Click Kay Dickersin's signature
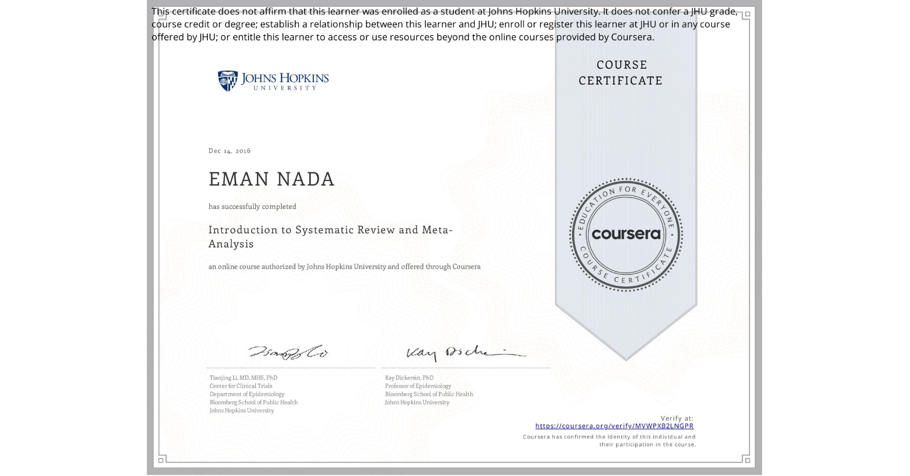Image resolution: width=910 pixels, height=476 pixels. click(x=466, y=352)
